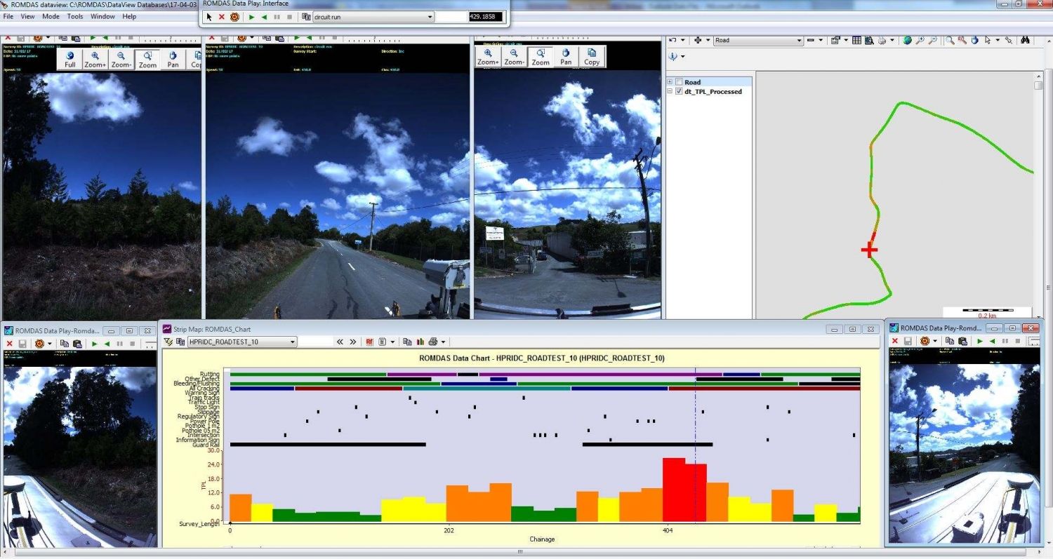The width and height of the screenshot is (1053, 559).
Task: Toggle the Road layer checkbox
Action: [x=679, y=82]
